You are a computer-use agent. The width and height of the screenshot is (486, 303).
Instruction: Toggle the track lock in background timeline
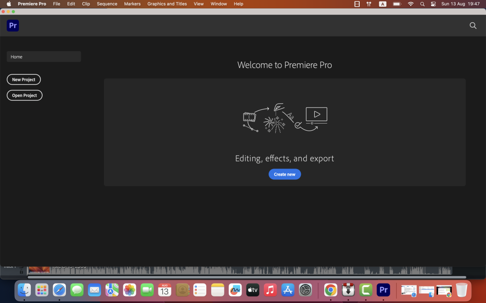[x=21, y=271]
